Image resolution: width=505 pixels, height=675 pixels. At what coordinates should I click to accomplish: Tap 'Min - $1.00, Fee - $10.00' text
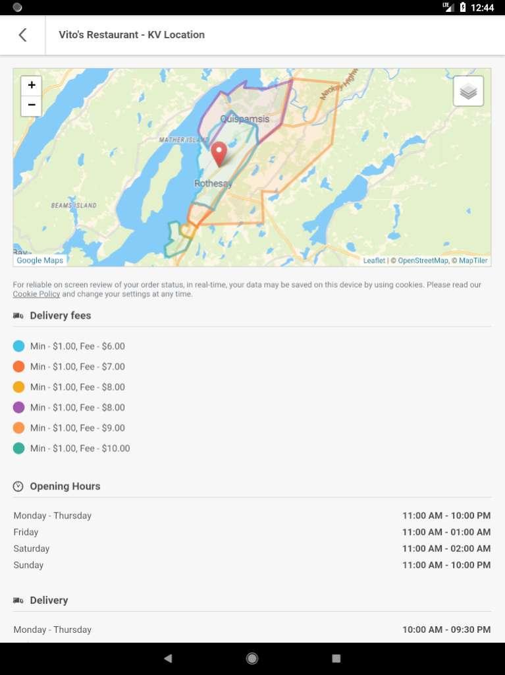pyautogui.click(x=80, y=448)
